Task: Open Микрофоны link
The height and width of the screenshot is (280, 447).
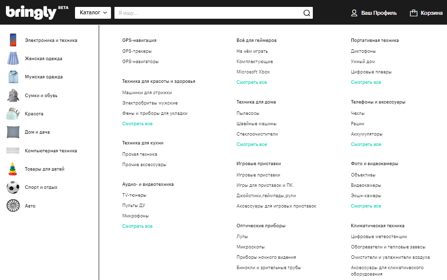Action: point(135,215)
